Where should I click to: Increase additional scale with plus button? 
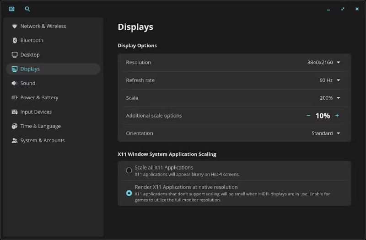coord(337,116)
